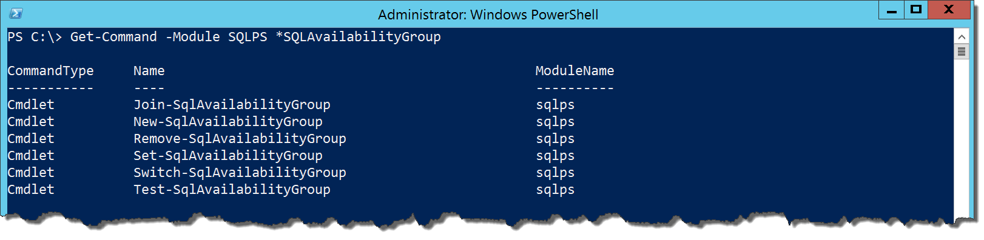Click the window title bar text
This screenshot has height=240, width=984.
488,15
